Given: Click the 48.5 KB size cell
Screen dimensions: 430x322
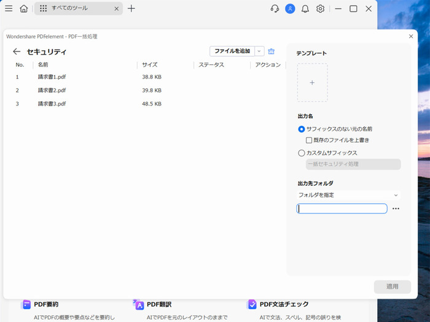Looking at the screenshot, I should [x=152, y=104].
